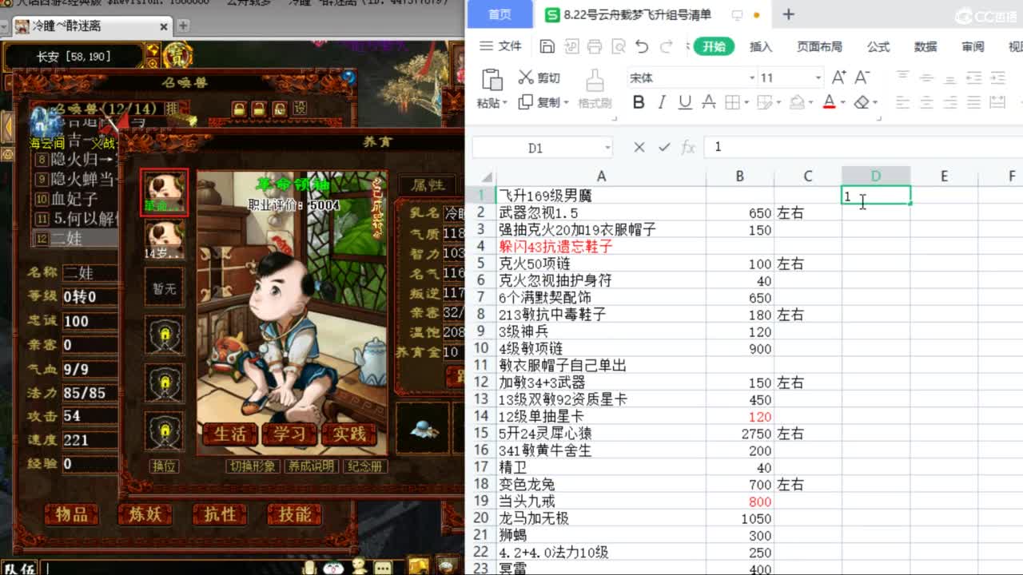Toggle Underline formatting
The height and width of the screenshot is (575, 1023).
[x=685, y=102]
